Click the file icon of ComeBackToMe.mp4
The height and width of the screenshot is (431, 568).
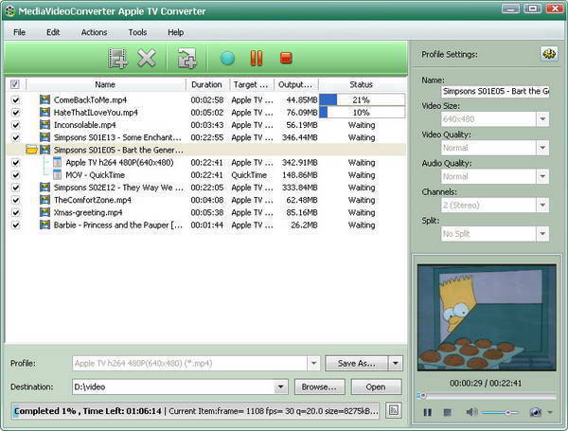pyautogui.click(x=44, y=99)
